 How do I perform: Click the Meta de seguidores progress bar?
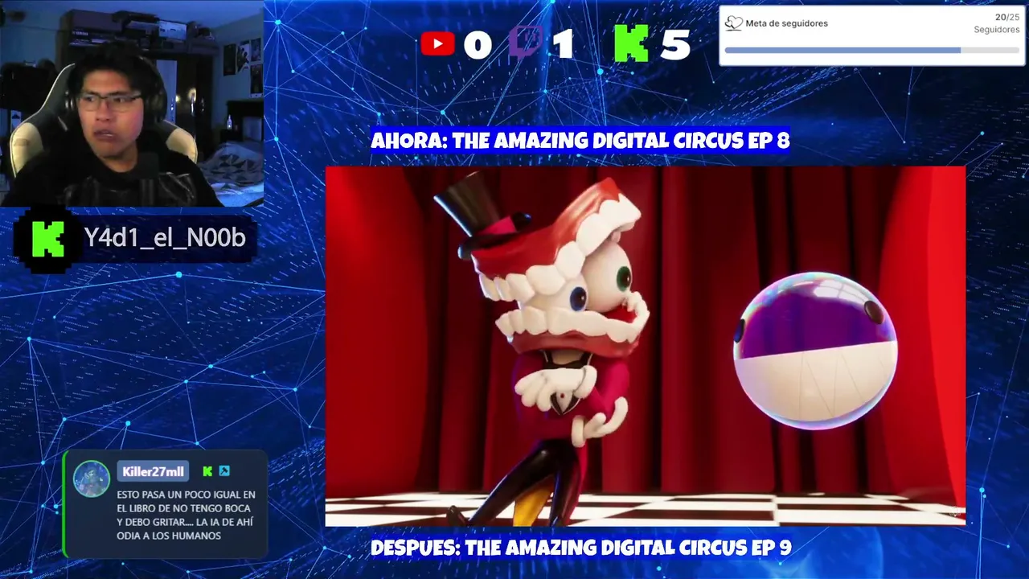tap(871, 50)
